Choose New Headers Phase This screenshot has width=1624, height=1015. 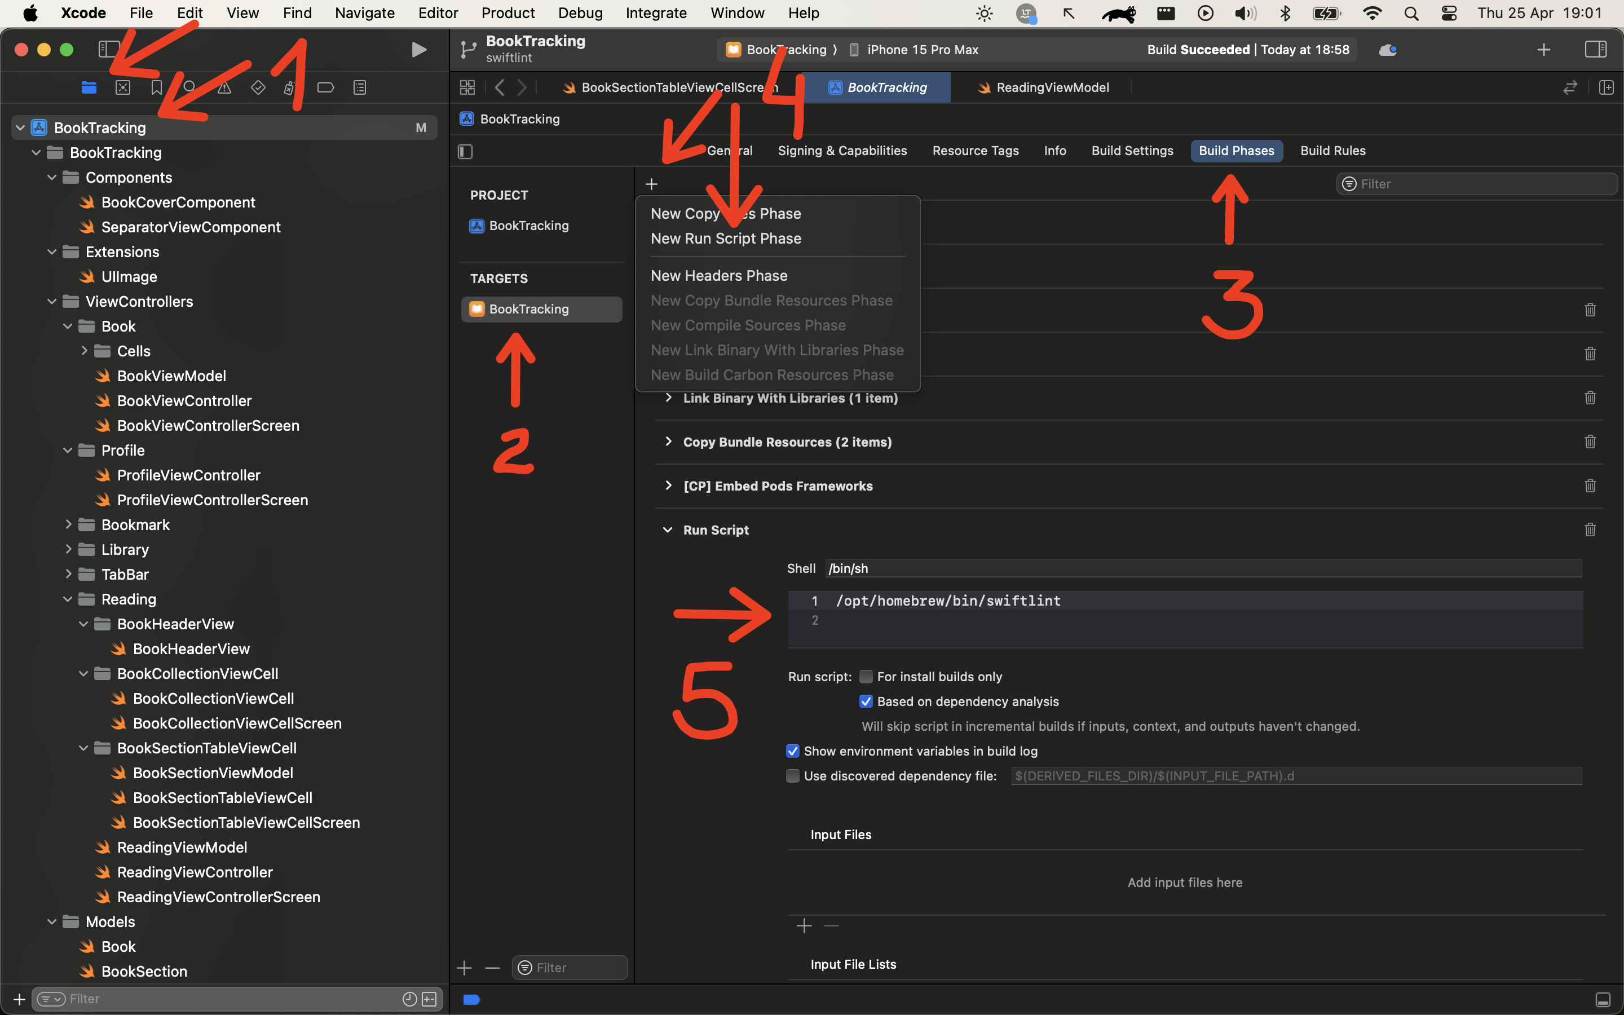pos(719,275)
